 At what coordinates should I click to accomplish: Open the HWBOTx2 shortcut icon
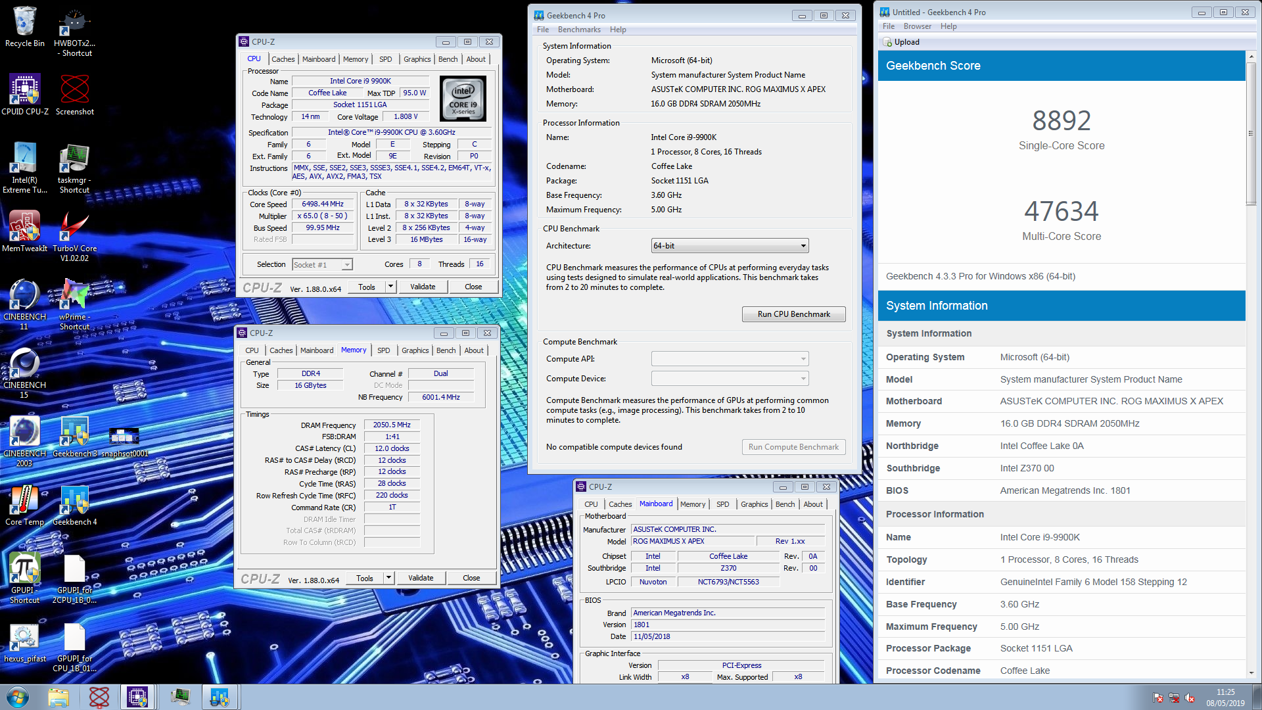75,32
